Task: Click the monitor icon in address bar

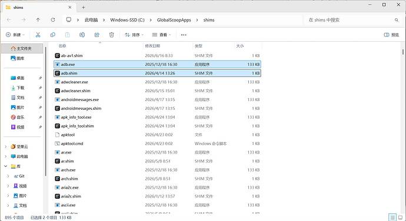Action: (69, 19)
